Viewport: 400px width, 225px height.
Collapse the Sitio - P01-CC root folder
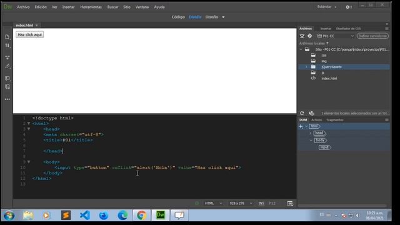click(301, 49)
